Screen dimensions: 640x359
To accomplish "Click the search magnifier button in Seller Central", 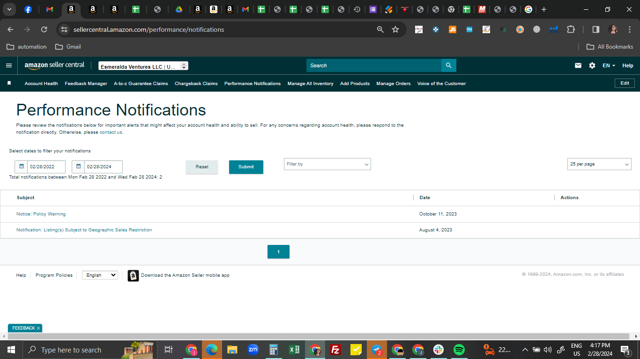I will point(448,65).
